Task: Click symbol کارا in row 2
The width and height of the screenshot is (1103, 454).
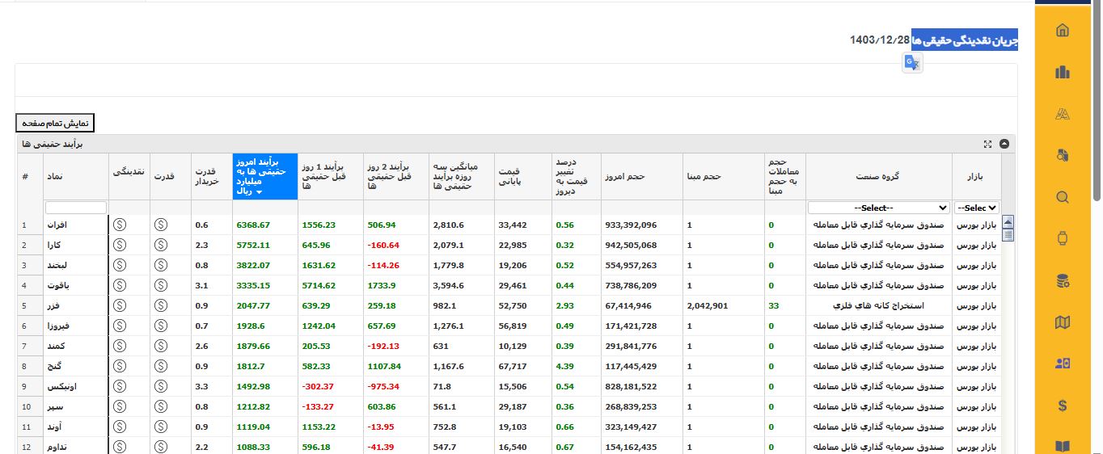Action: pos(55,245)
